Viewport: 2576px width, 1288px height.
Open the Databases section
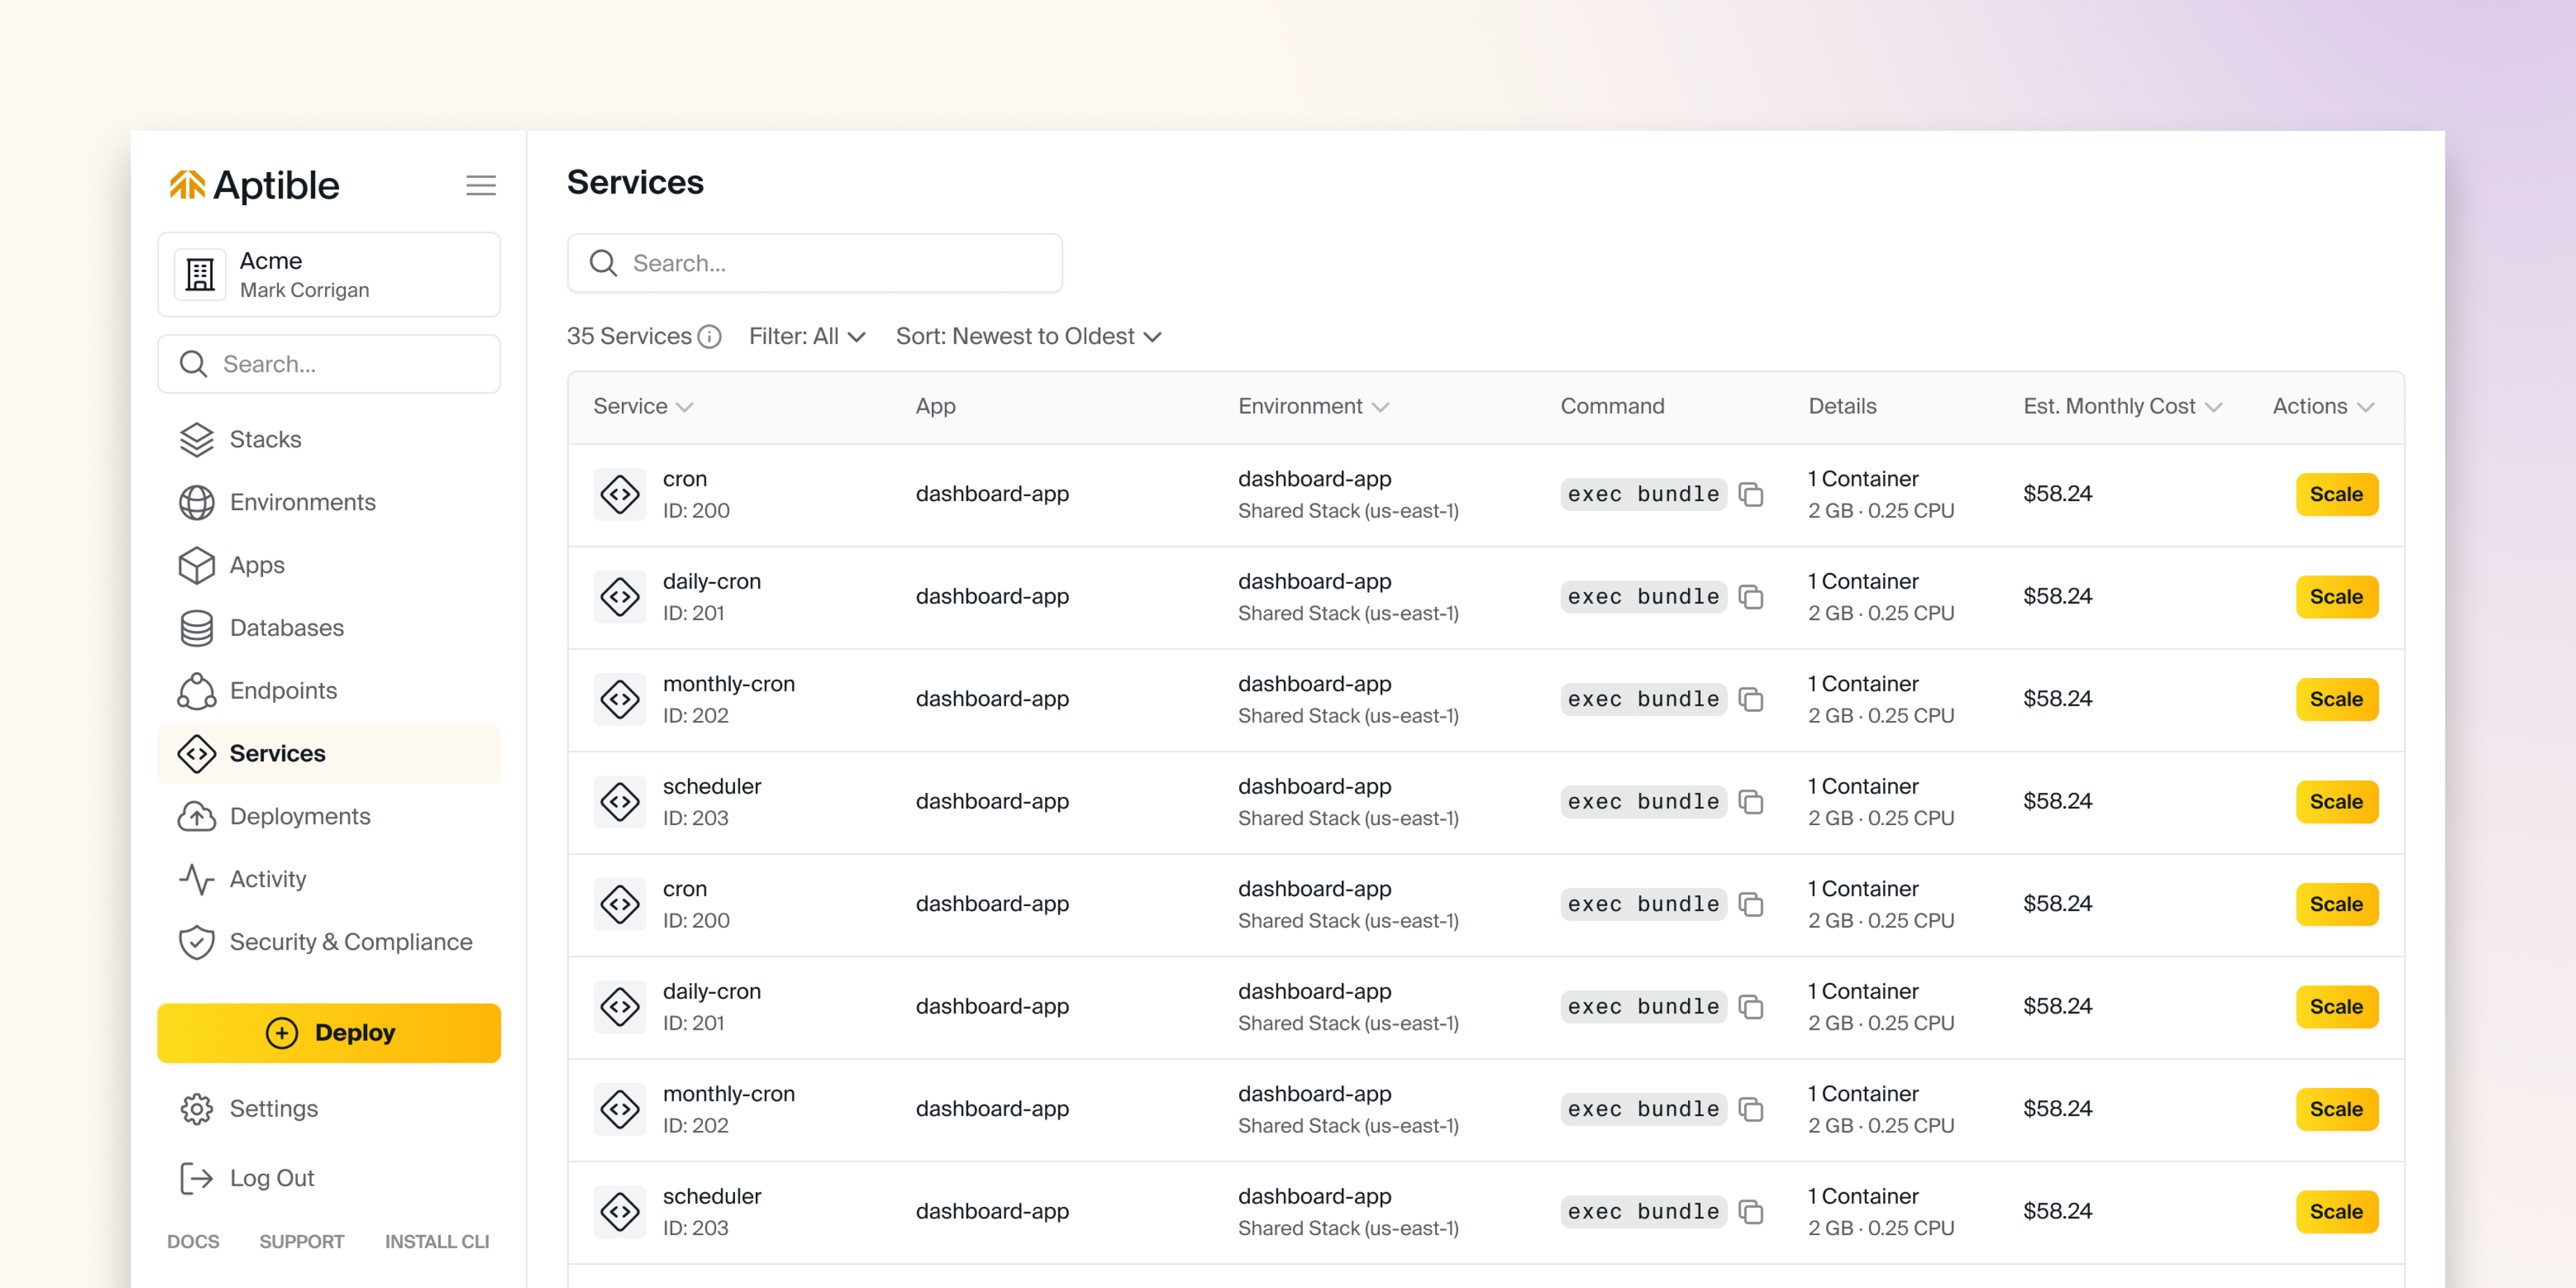tap(286, 628)
